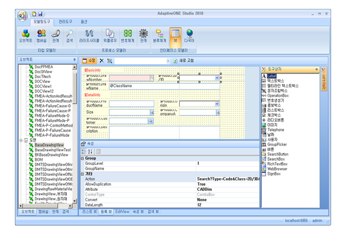
Task: Switch to the 모델링도구 ribbon tab
Action: point(42,22)
